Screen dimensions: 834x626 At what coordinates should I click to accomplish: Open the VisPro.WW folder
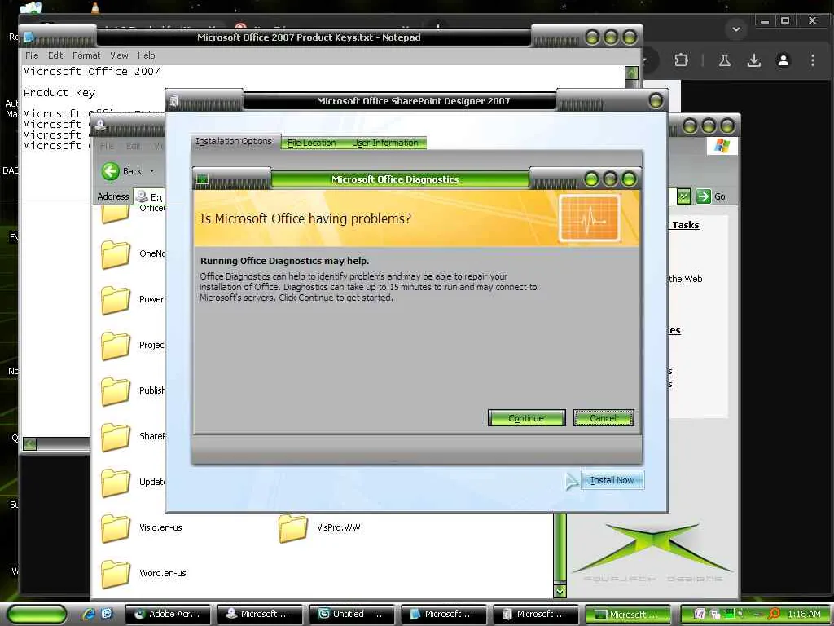[x=319, y=527]
